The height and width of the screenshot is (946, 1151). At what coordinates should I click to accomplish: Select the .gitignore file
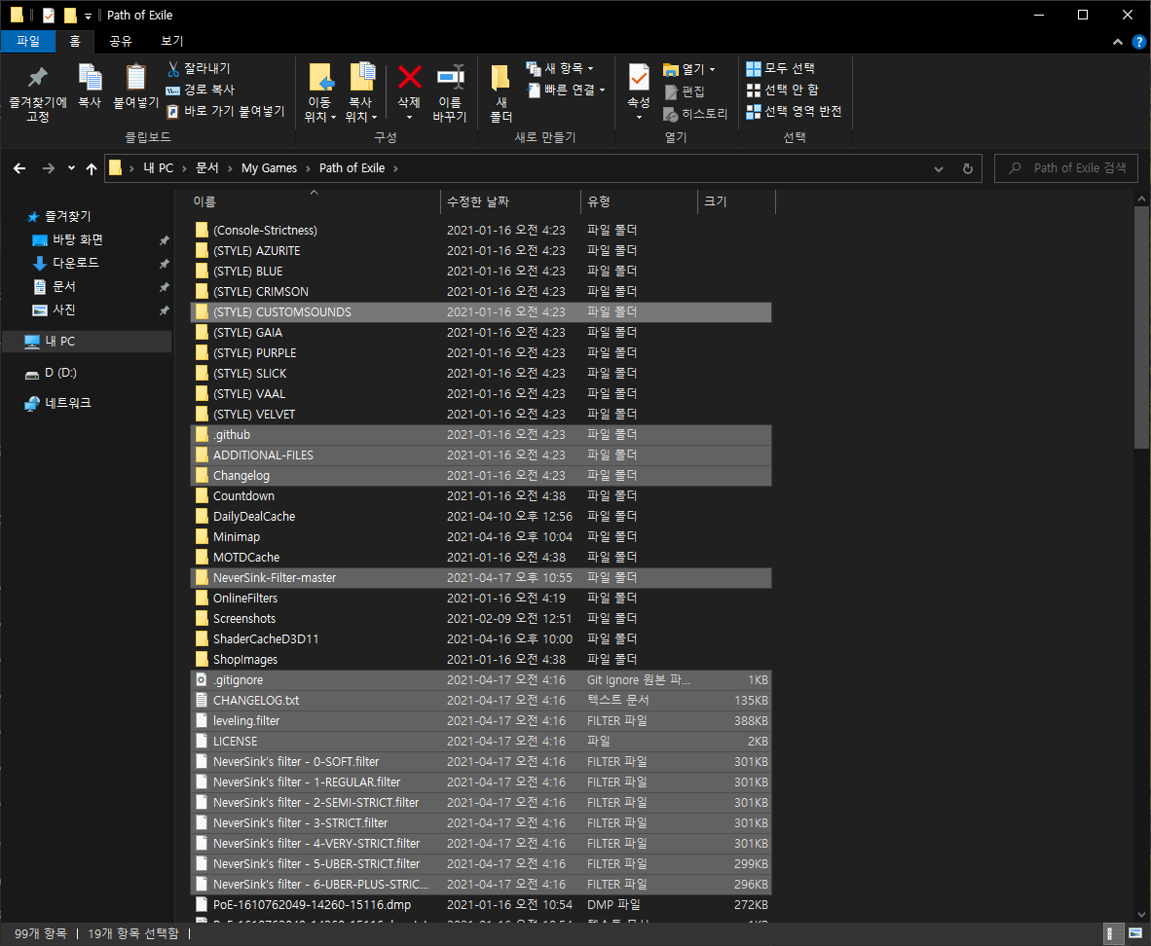[x=481, y=680]
